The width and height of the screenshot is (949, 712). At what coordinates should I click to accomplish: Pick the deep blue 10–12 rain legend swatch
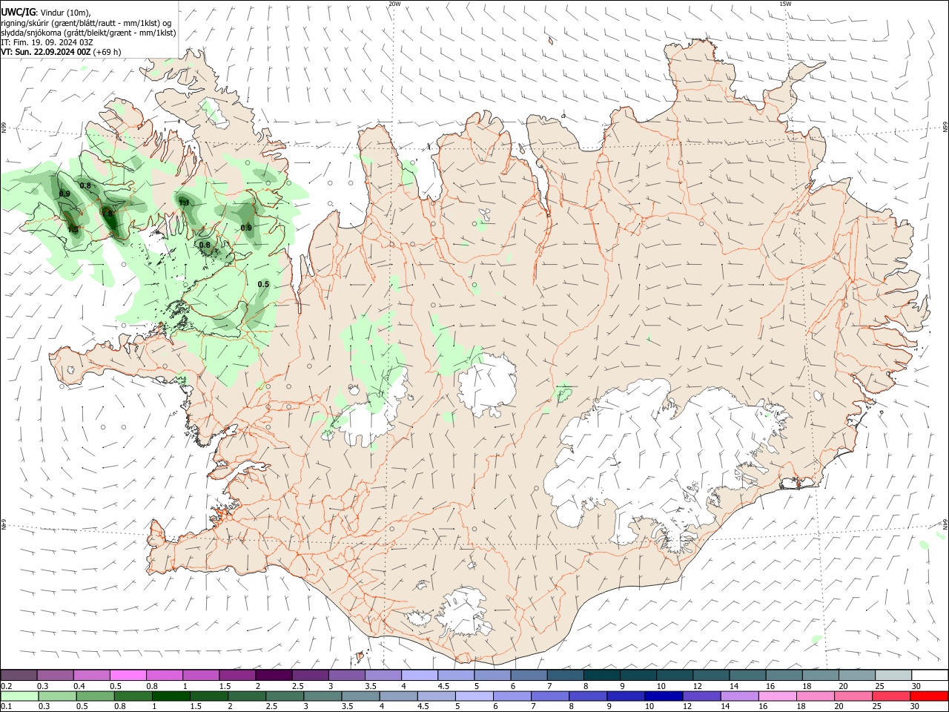pos(664,696)
